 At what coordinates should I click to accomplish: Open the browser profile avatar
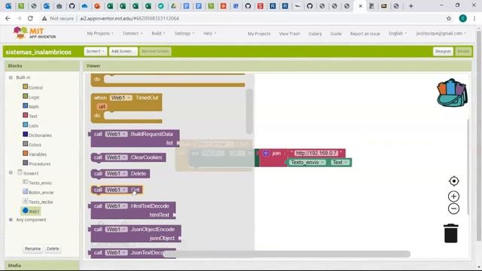[x=462, y=18]
